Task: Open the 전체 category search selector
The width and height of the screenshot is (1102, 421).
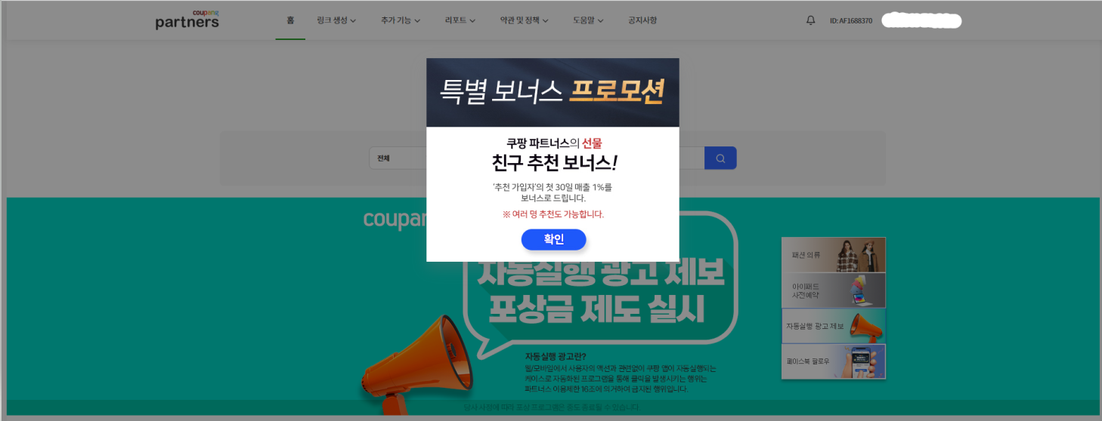Action: pos(398,158)
